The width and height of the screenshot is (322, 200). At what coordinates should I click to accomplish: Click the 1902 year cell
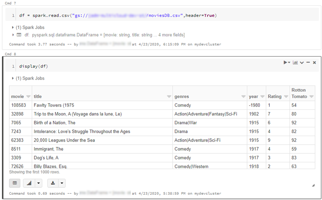256,114
